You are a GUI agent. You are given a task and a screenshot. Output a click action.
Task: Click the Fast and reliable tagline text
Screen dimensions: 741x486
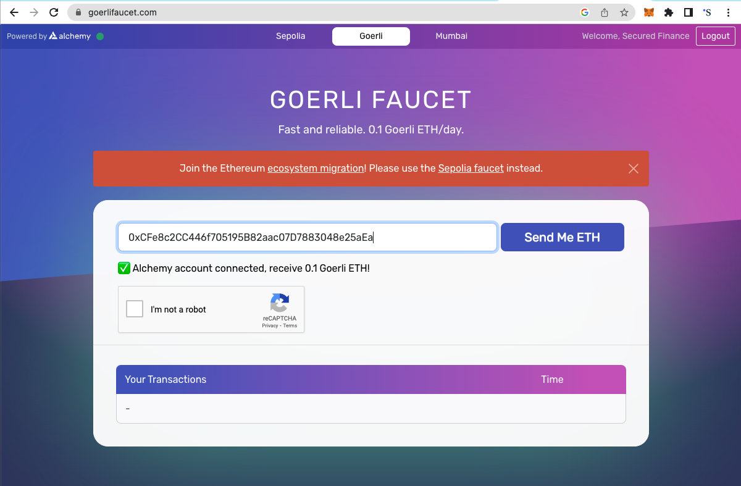coord(371,130)
